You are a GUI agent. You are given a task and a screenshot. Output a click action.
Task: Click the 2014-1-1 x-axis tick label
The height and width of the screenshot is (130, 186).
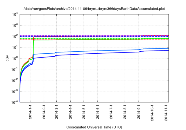[x=30, y=112]
